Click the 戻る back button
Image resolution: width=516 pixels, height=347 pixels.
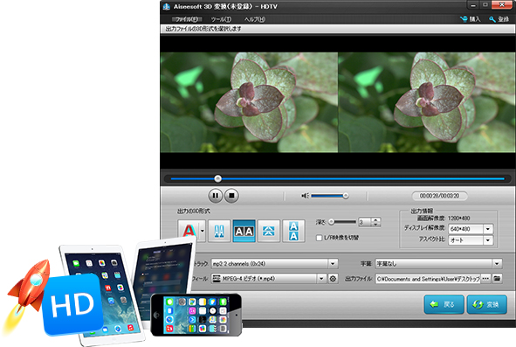[444, 304]
